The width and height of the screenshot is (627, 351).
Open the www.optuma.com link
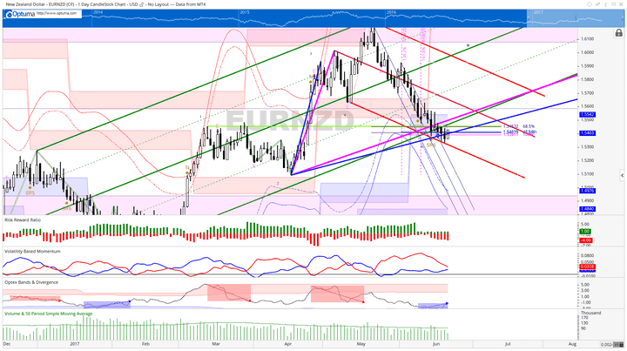click(58, 14)
